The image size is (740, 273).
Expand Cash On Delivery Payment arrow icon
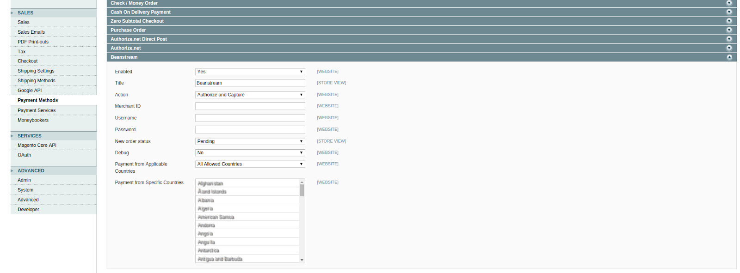tap(729, 12)
